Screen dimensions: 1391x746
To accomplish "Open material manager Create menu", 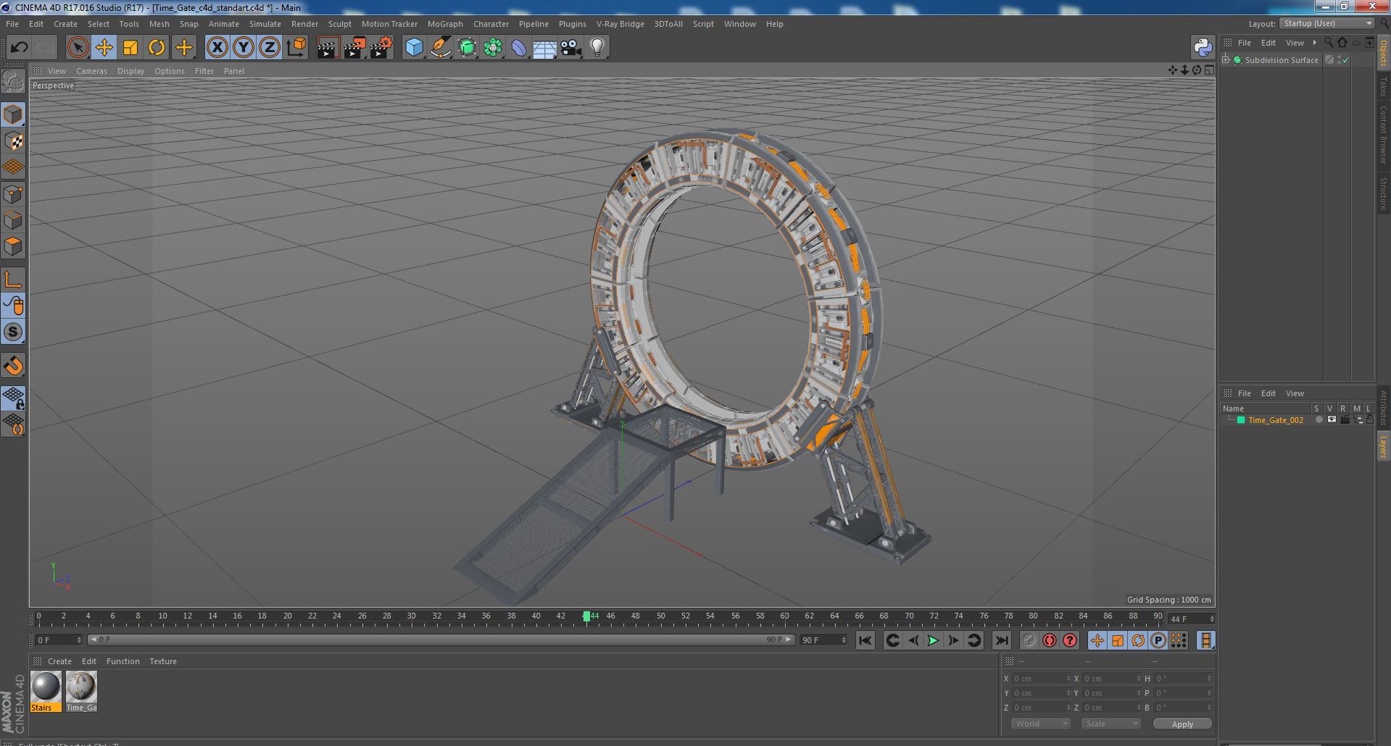I will coord(59,661).
